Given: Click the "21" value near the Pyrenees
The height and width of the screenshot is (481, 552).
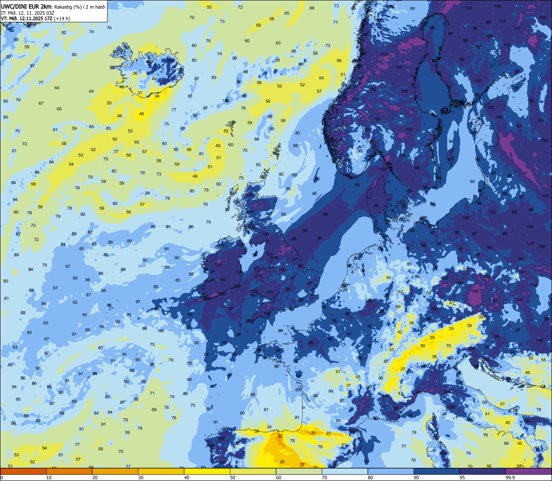Looking at the screenshot, I should coord(314,433).
